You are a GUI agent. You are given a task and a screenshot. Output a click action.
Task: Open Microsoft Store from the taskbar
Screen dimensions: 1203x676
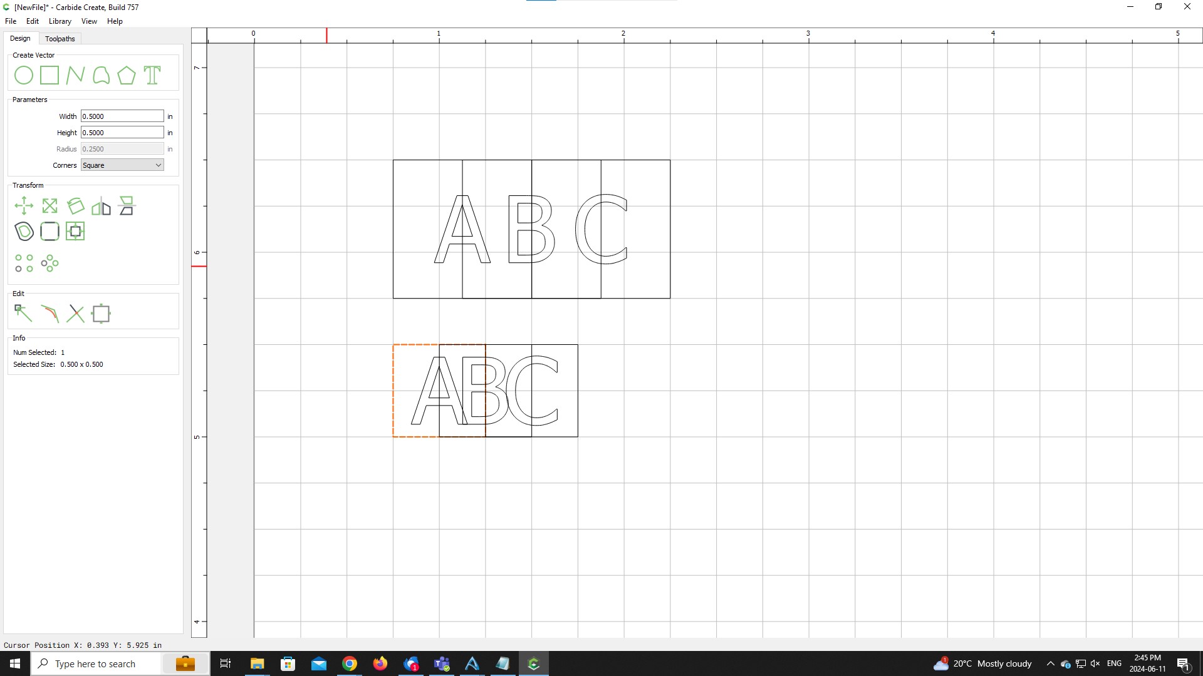click(x=288, y=663)
